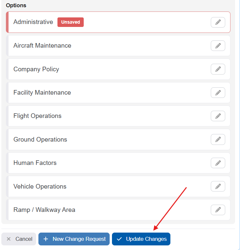The height and width of the screenshot is (250, 240).
Task: Edit the Administrative option pencil icon
Action: click(218, 22)
